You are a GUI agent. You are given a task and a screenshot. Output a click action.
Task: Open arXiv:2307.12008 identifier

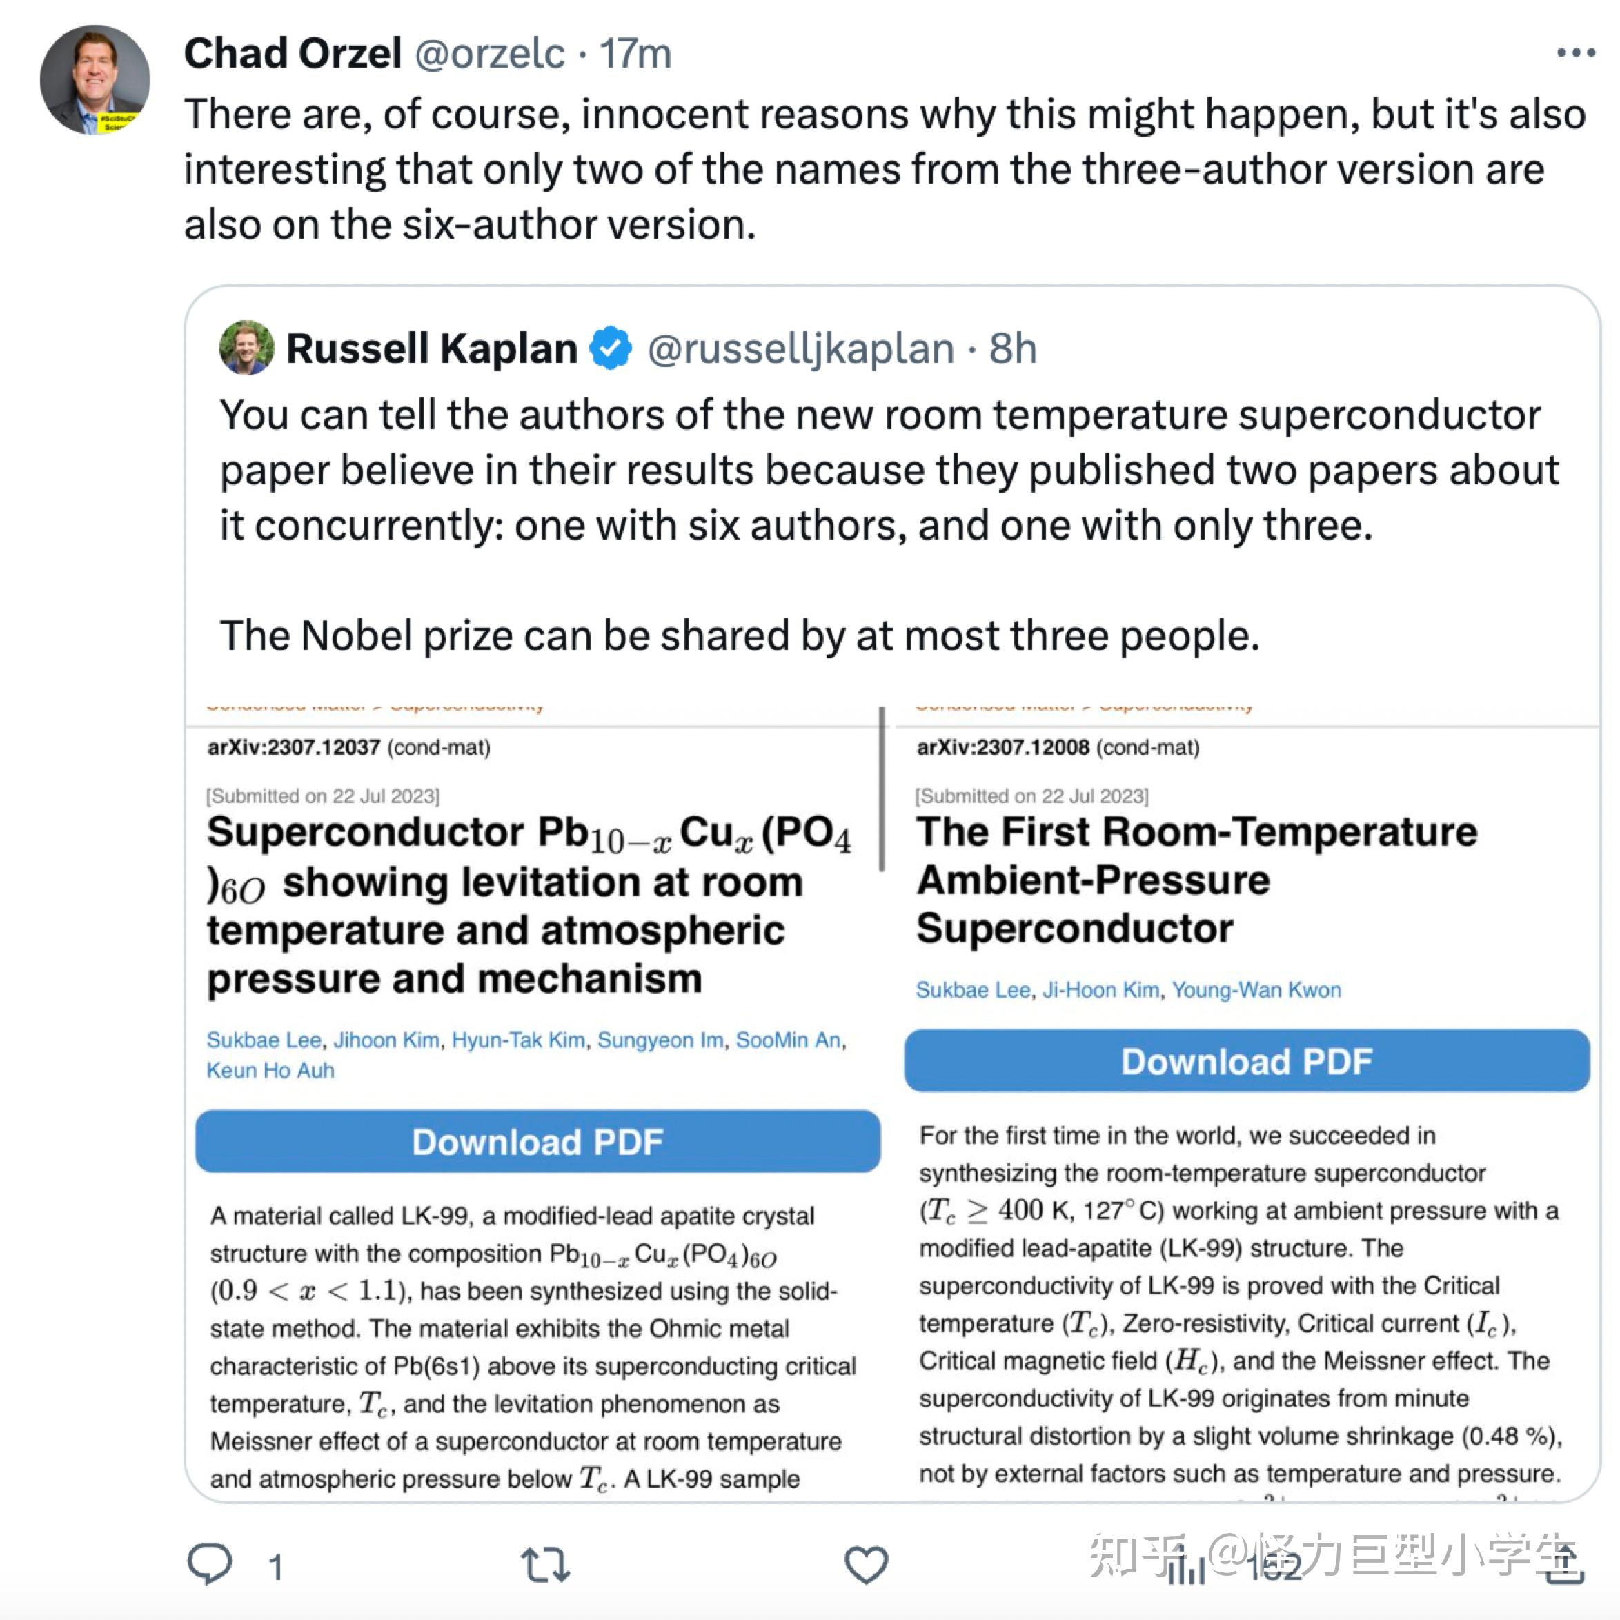pyautogui.click(x=1003, y=747)
